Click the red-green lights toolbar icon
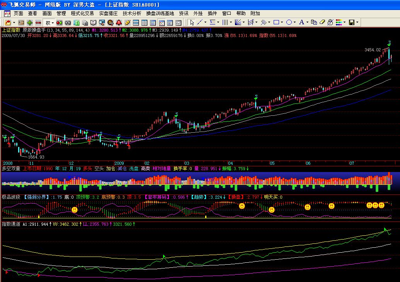The width and height of the screenshot is (400, 282). click(59, 23)
